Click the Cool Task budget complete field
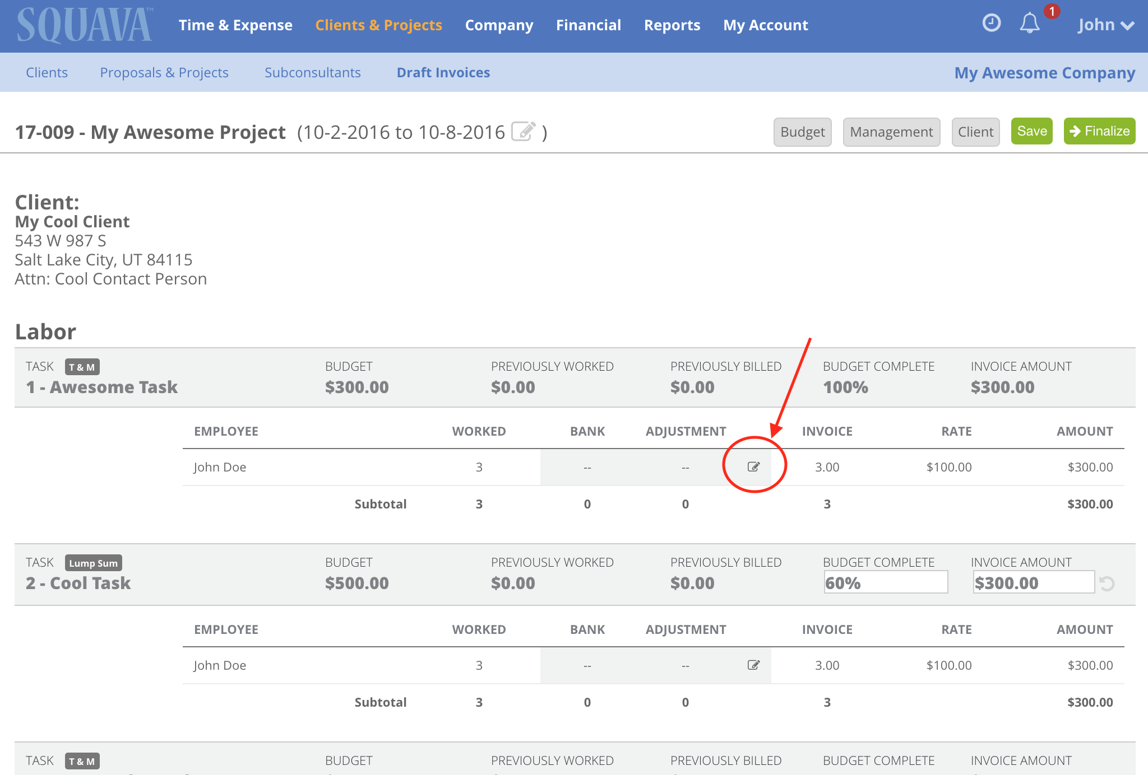Viewport: 1148px width, 775px height. pyautogui.click(x=886, y=582)
